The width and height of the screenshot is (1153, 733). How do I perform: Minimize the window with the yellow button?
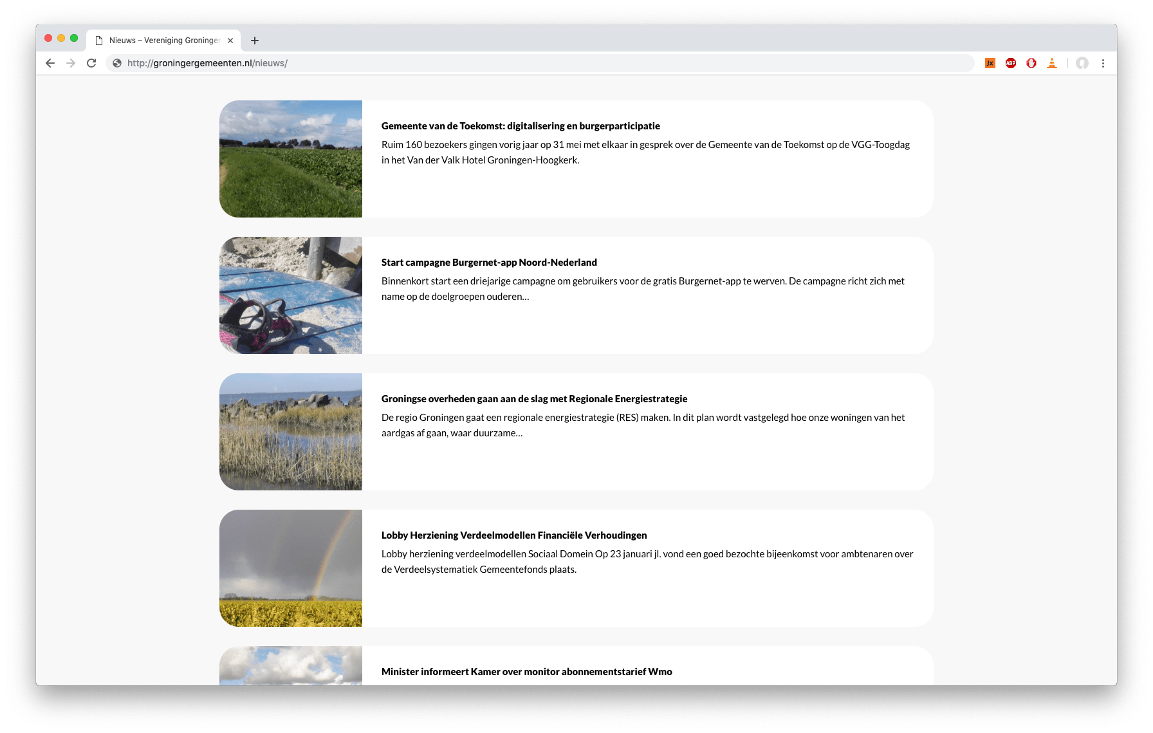[61, 38]
